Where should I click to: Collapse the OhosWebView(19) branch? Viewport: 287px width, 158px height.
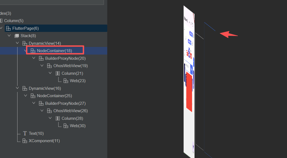point(42,66)
